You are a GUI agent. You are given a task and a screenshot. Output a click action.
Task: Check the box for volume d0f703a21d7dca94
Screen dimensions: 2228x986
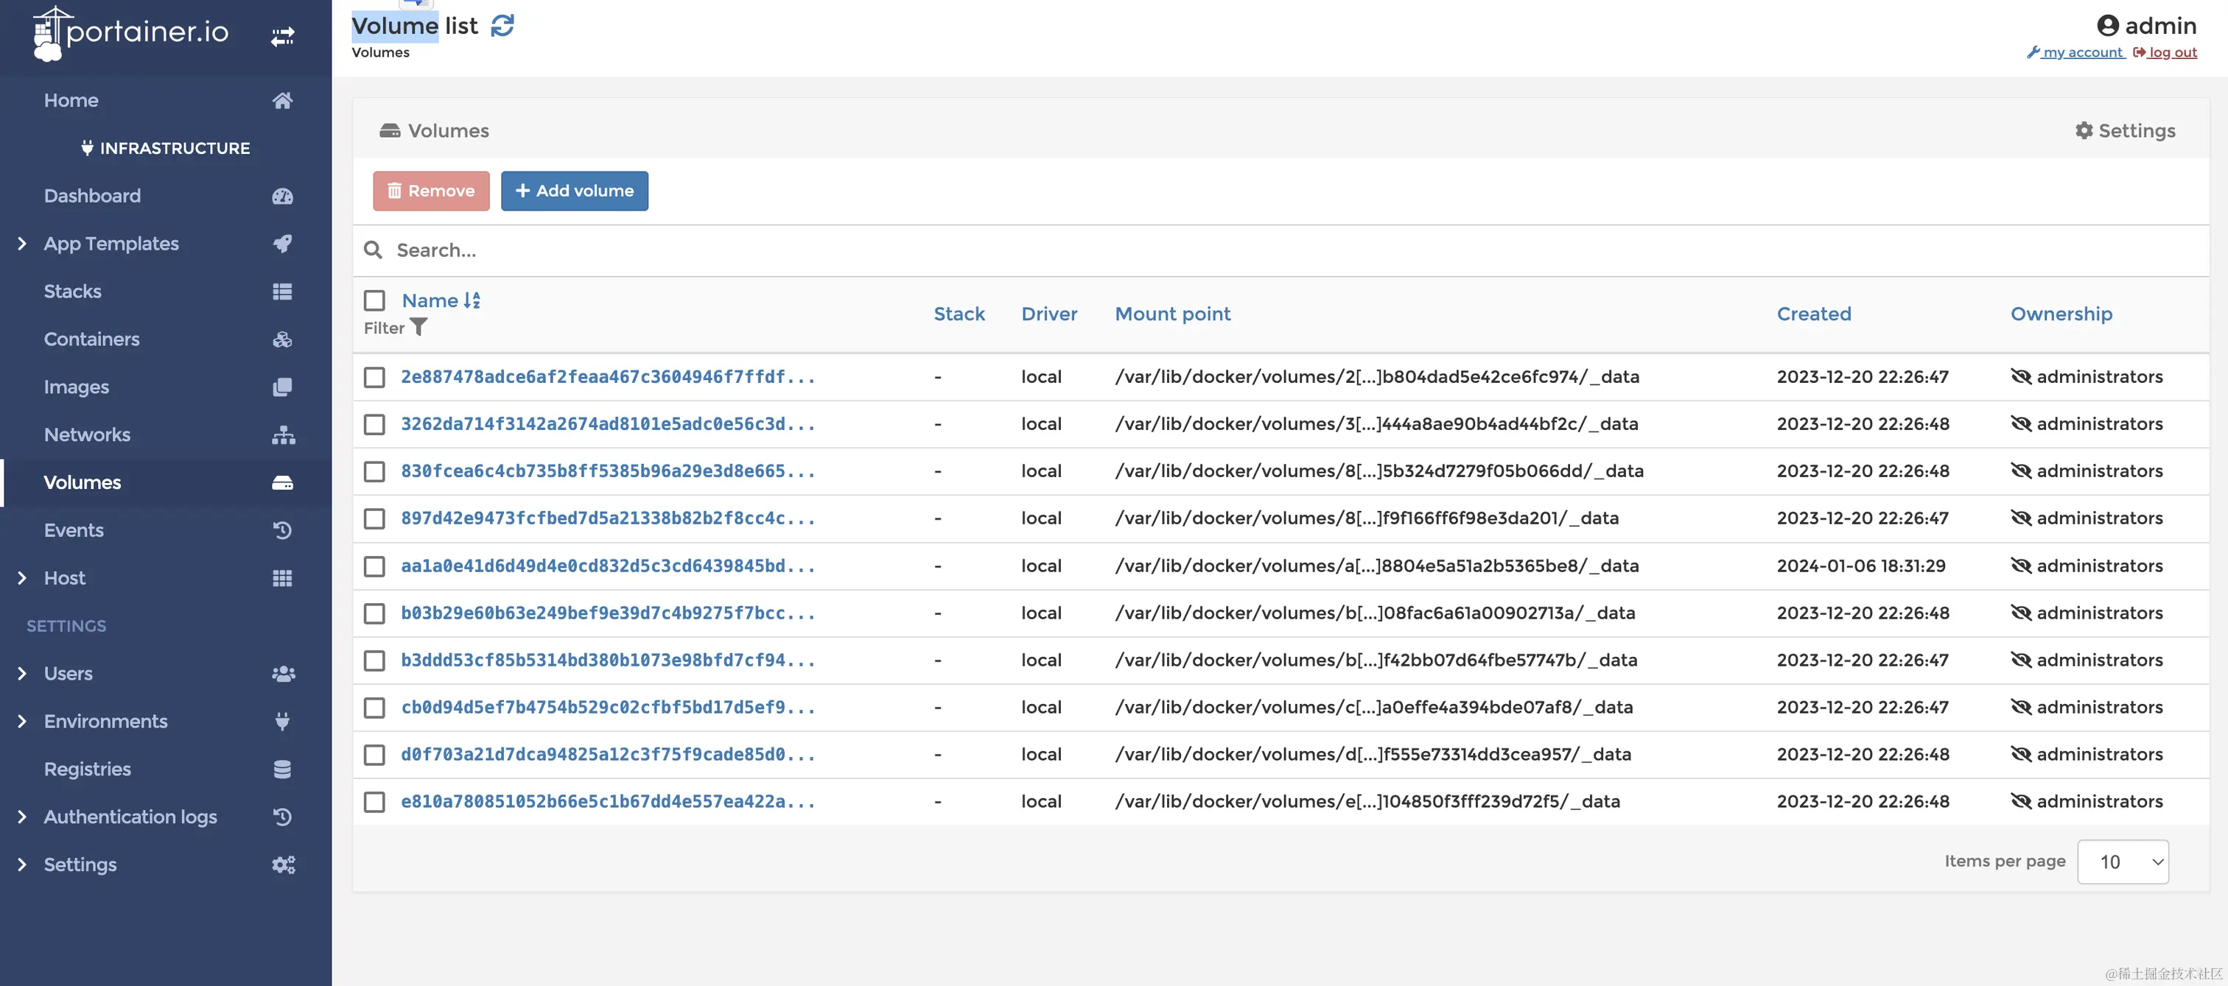[x=374, y=756]
